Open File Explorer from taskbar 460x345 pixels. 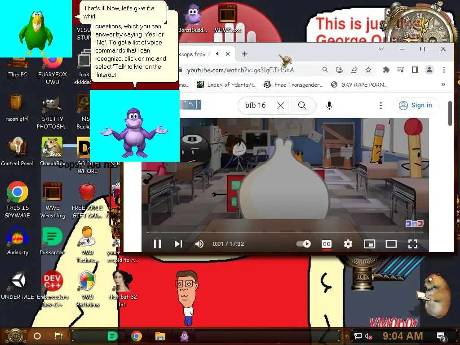(160, 336)
